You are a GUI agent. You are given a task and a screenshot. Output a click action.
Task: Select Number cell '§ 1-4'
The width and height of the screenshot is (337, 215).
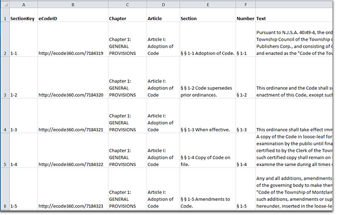[245, 150]
